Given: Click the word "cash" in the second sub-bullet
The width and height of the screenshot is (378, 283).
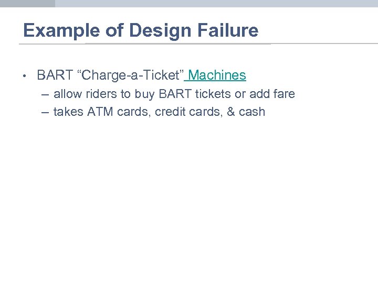Looking at the screenshot, I should 251,112.
